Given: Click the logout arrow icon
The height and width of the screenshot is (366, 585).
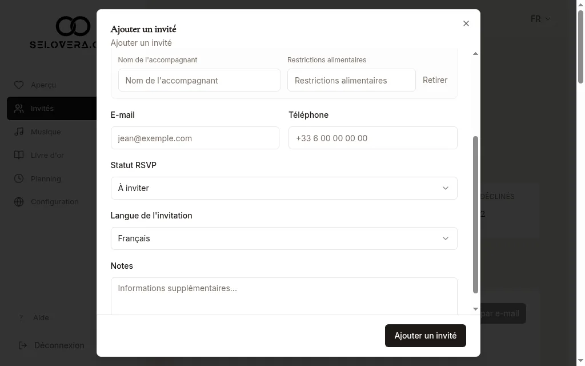Looking at the screenshot, I should pyautogui.click(x=23, y=345).
